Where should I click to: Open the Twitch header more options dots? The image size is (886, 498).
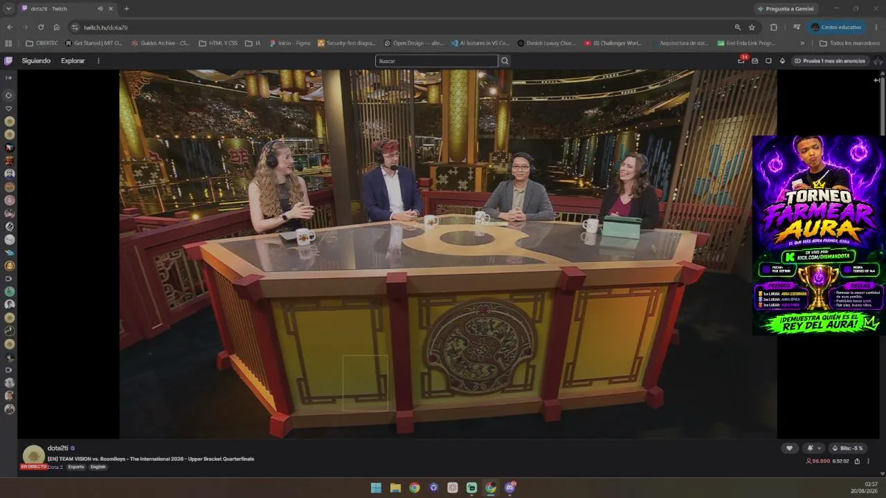[x=98, y=61]
